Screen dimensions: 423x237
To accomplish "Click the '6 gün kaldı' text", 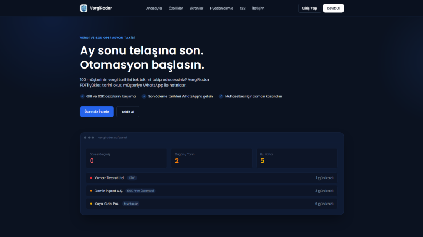I will click(324, 204).
